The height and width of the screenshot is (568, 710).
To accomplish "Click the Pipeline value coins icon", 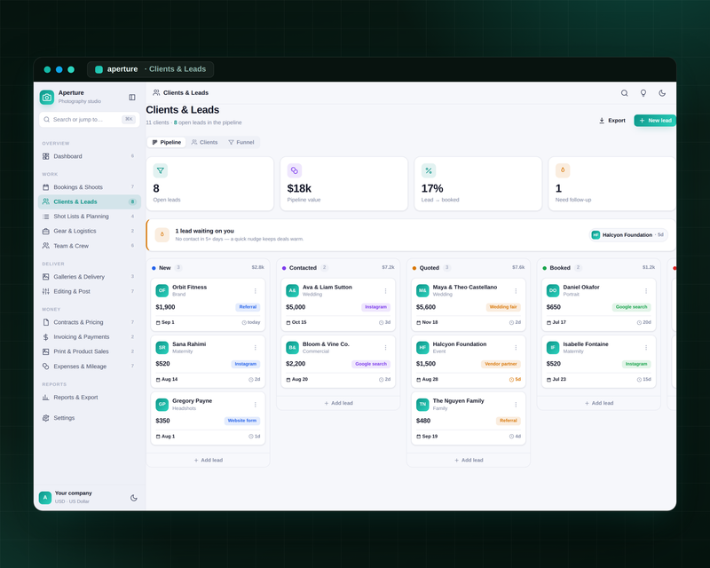I will point(295,170).
